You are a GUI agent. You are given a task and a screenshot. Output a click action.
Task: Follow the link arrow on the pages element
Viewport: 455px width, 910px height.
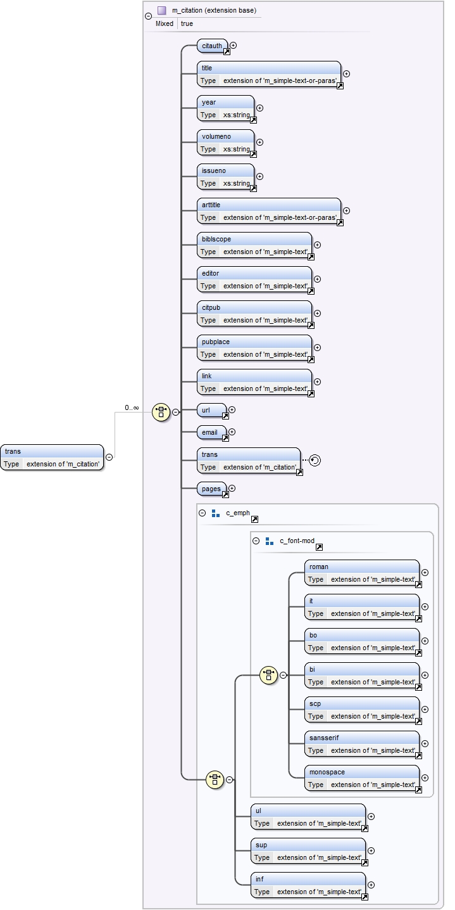pyautogui.click(x=225, y=495)
